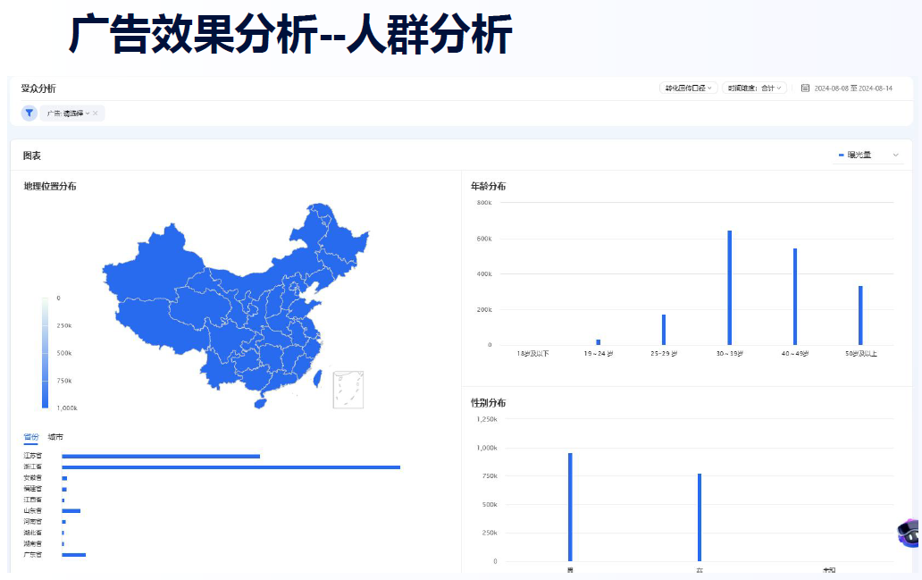Click the 图表 section label

pyautogui.click(x=30, y=154)
